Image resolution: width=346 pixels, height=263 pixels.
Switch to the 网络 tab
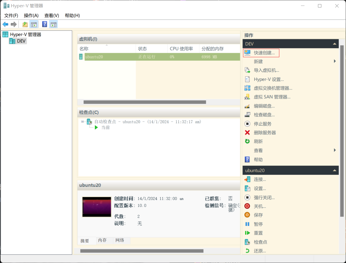(120, 240)
